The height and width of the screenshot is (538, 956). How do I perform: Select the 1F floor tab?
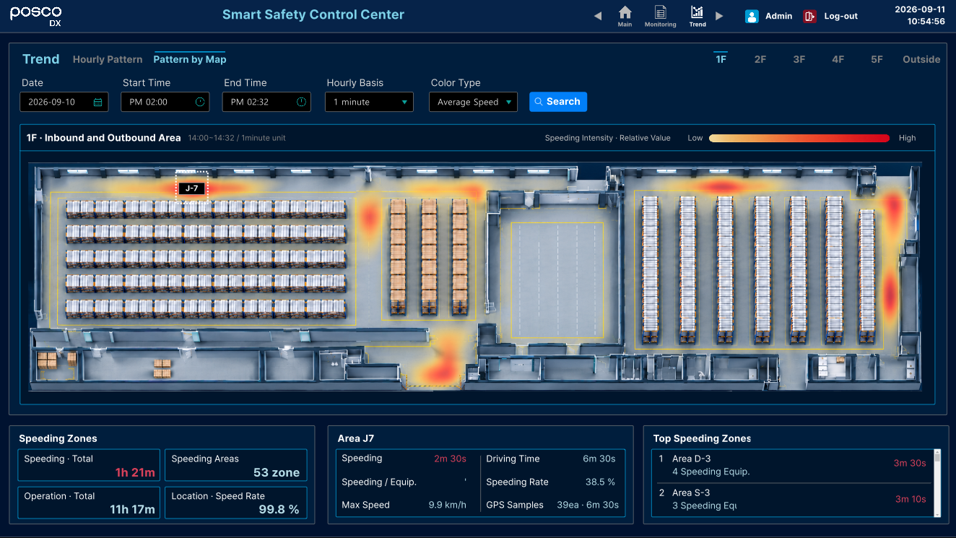pos(721,59)
